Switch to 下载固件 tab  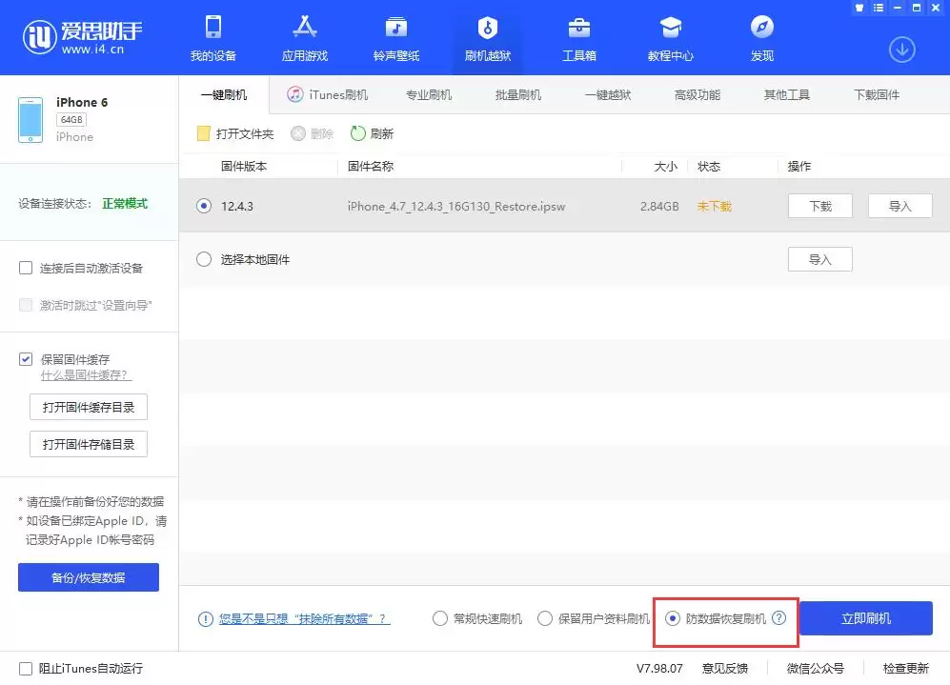click(x=877, y=95)
